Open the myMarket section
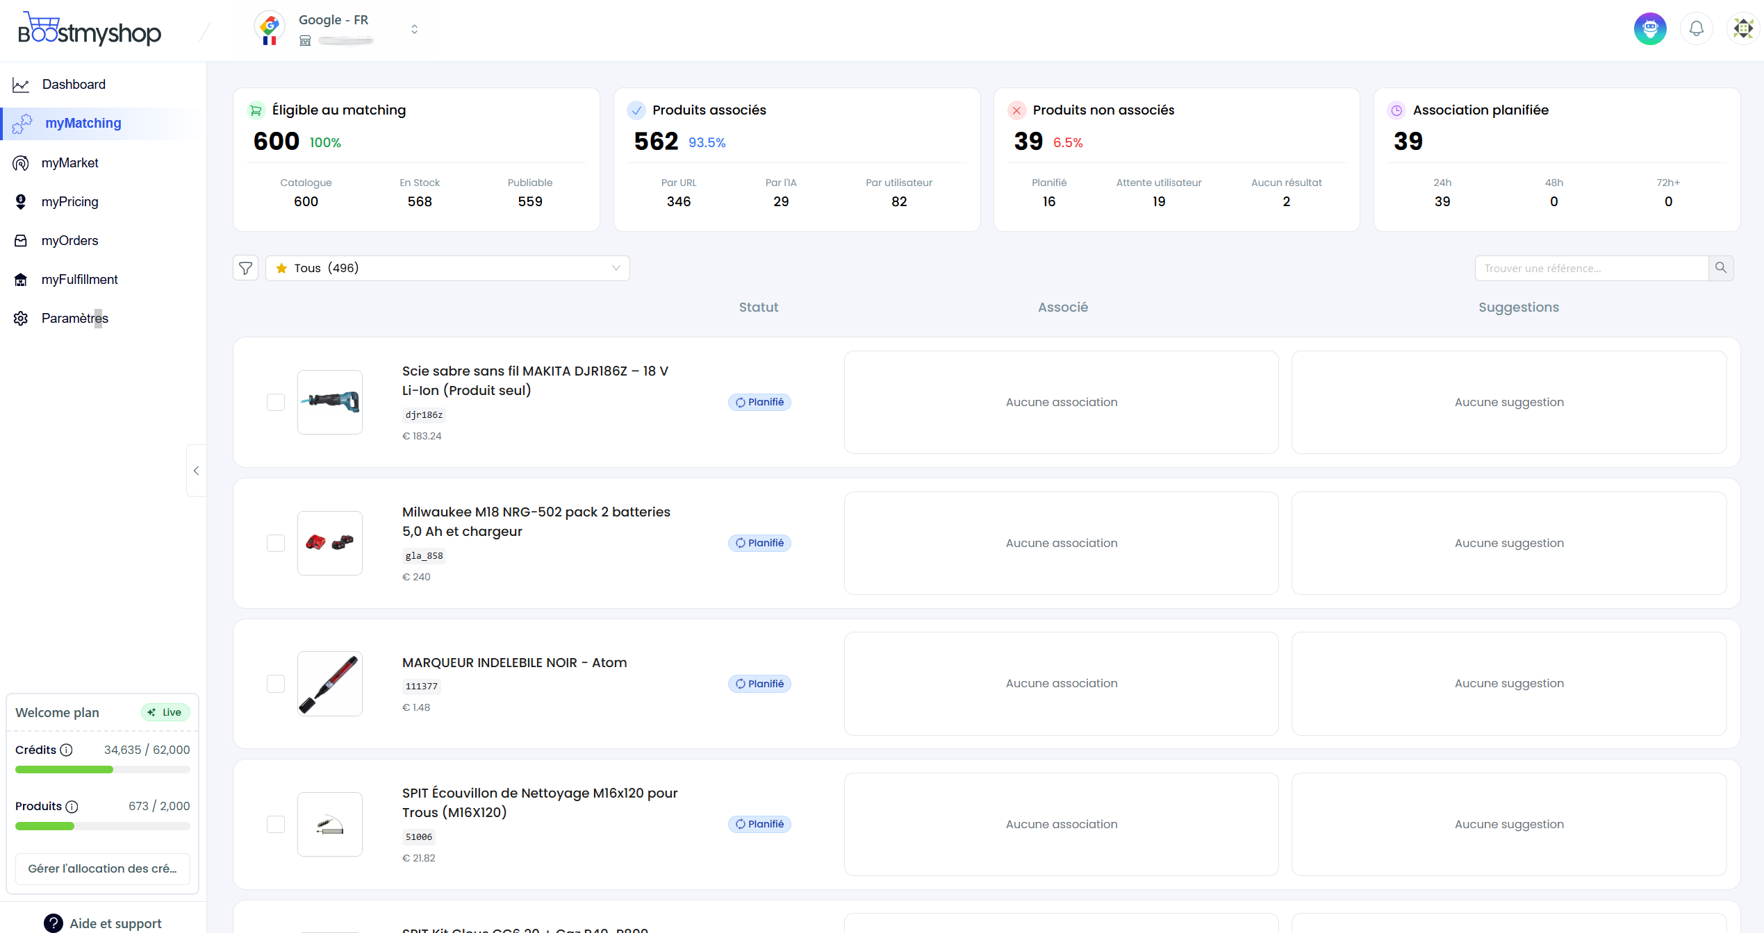 (69, 163)
